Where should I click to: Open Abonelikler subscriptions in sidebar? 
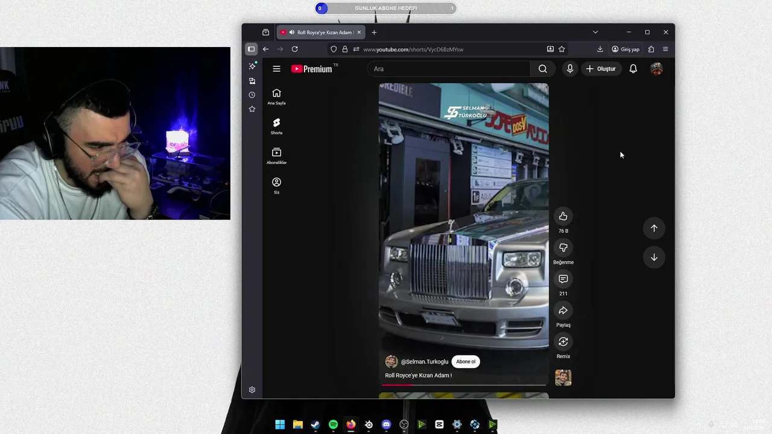click(x=276, y=156)
